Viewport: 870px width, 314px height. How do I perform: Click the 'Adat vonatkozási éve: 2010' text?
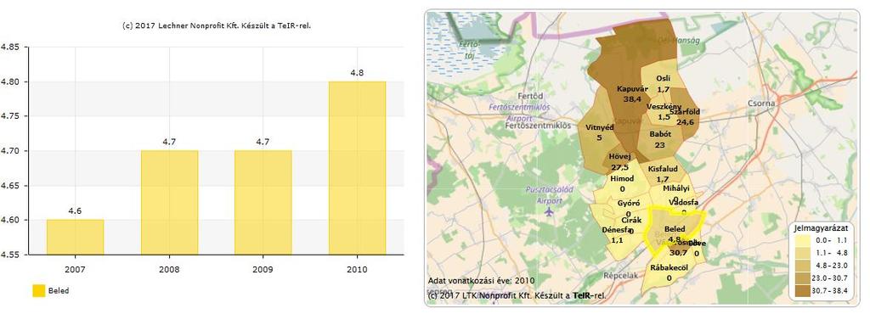coord(481,281)
